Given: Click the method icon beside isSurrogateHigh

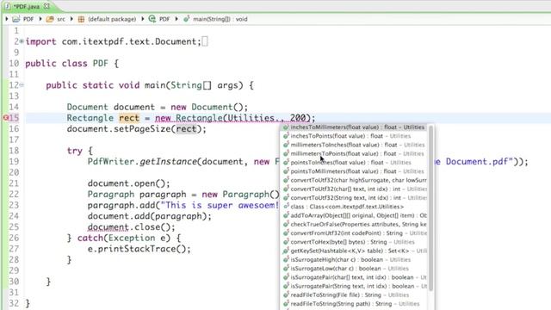Looking at the screenshot, I should point(286,260).
